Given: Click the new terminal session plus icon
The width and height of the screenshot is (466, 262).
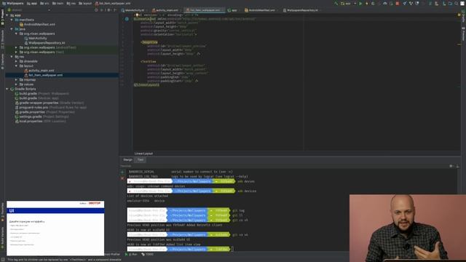Looking at the screenshot, I should (122, 172).
